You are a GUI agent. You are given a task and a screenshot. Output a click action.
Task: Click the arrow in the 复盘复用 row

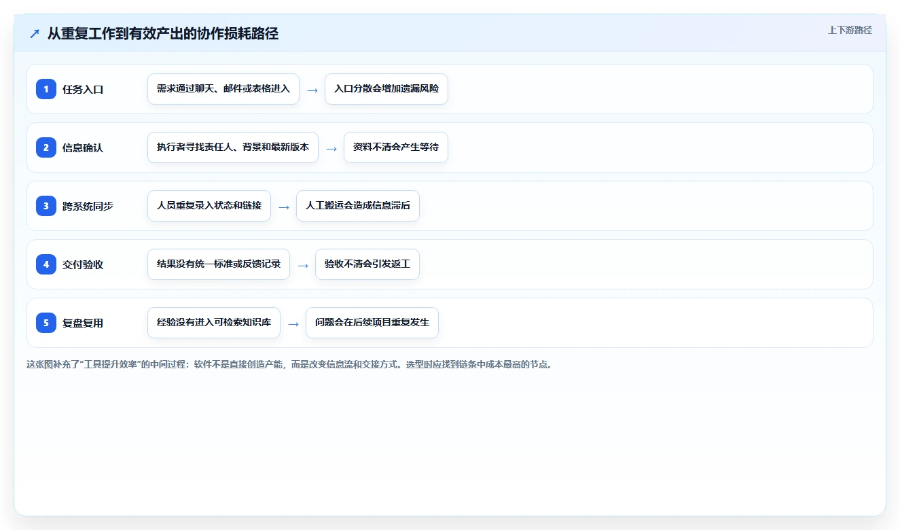[x=293, y=323]
